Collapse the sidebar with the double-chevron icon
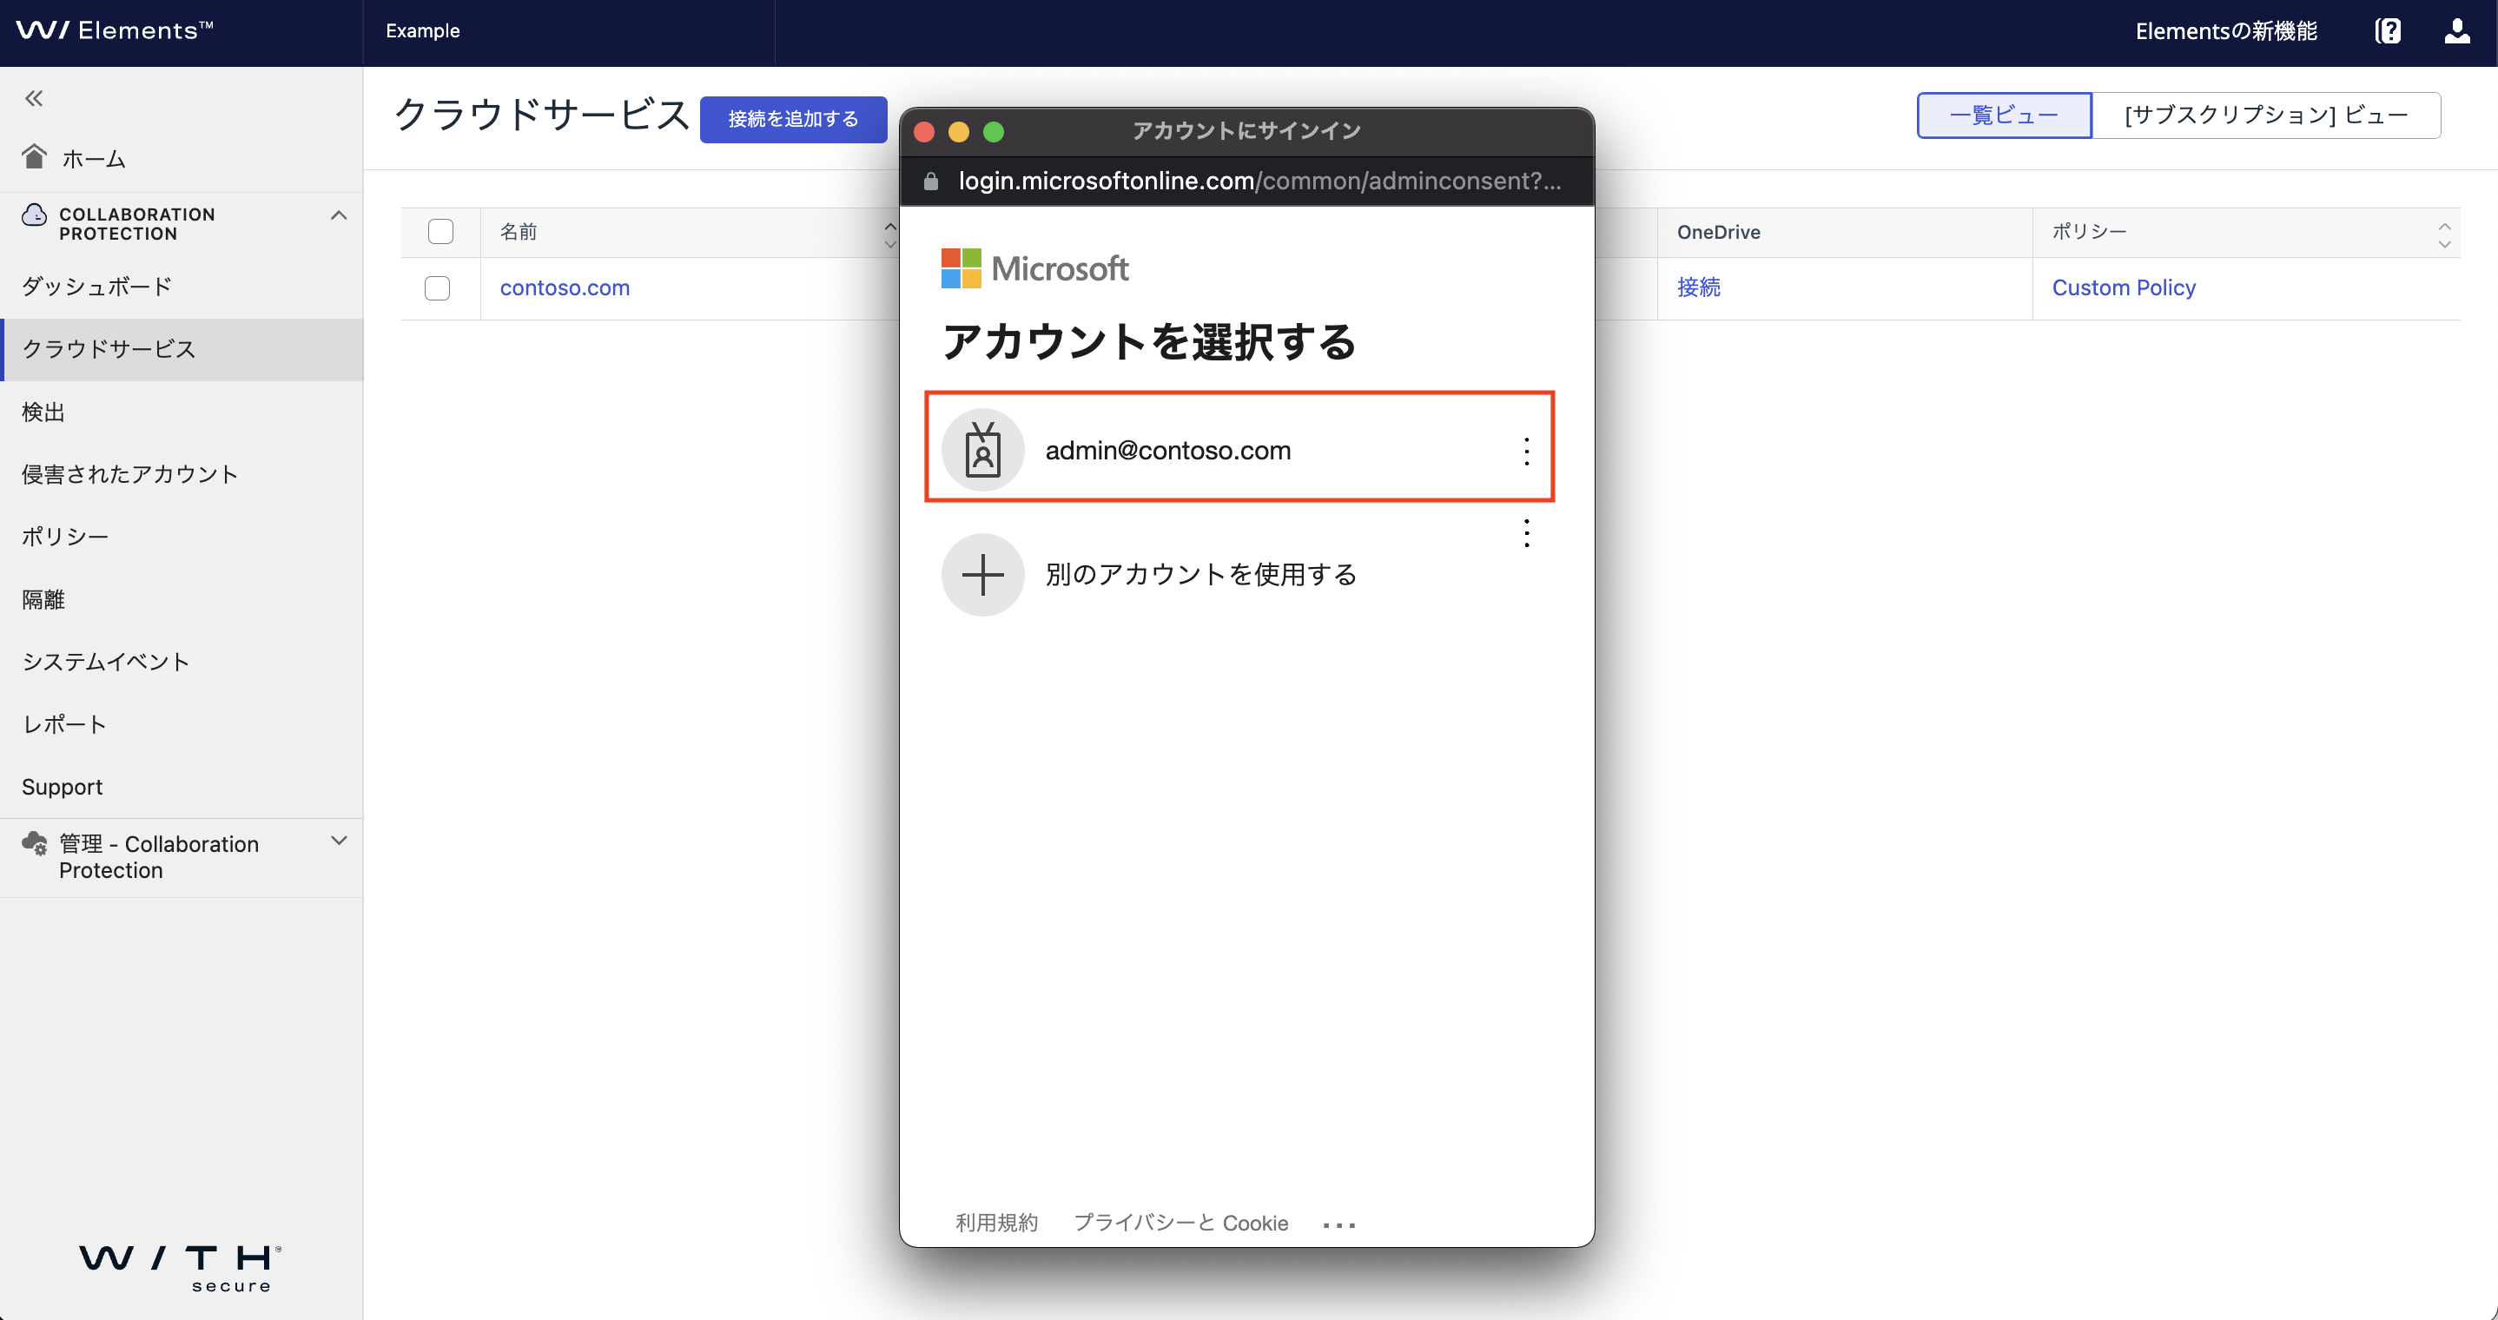The height and width of the screenshot is (1320, 2498). click(x=34, y=98)
